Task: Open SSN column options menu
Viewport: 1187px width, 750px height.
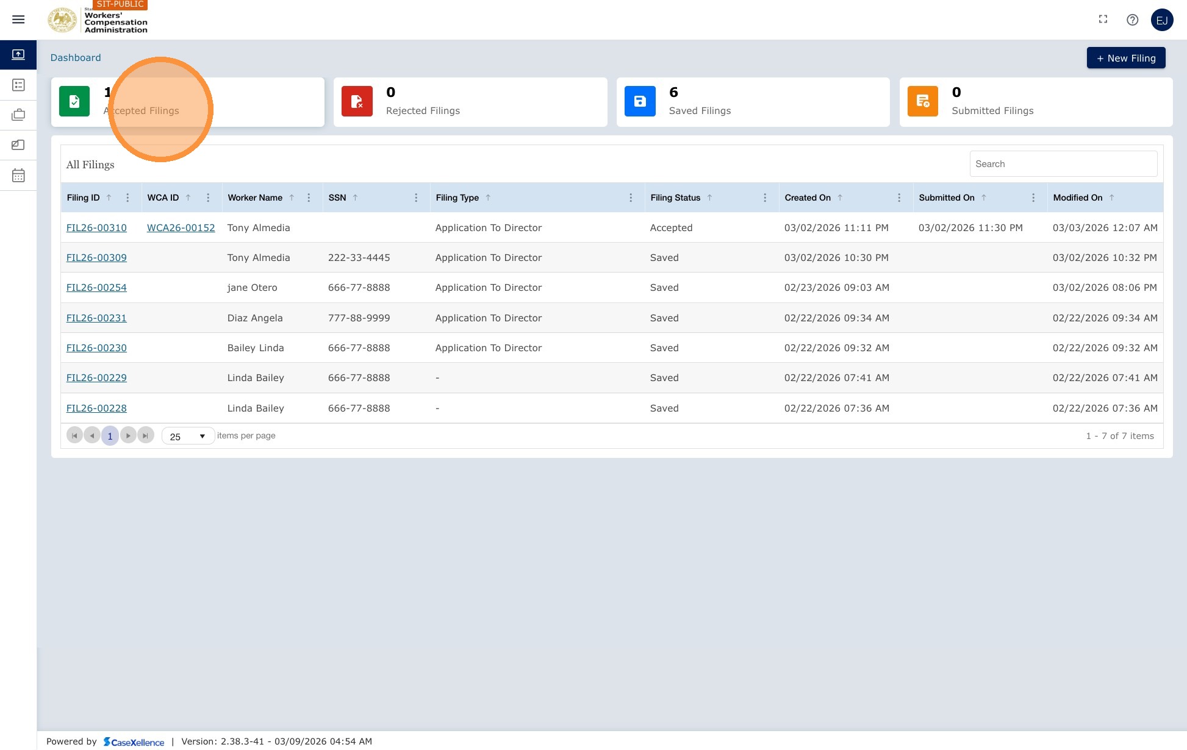Action: click(416, 198)
